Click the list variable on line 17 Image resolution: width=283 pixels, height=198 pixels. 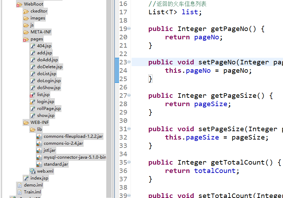click(x=190, y=12)
